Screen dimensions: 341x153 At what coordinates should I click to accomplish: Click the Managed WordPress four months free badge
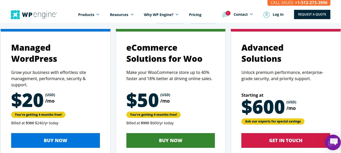(x=38, y=114)
